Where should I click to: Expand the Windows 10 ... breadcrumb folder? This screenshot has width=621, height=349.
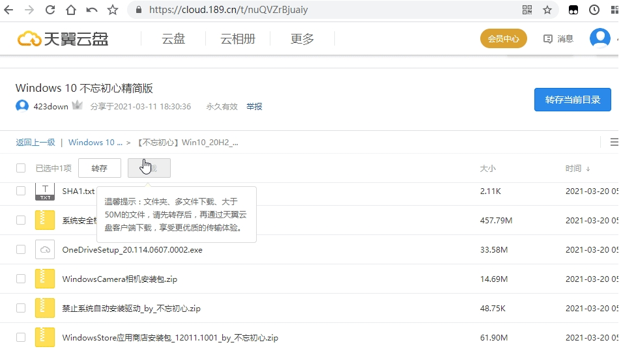(x=95, y=143)
